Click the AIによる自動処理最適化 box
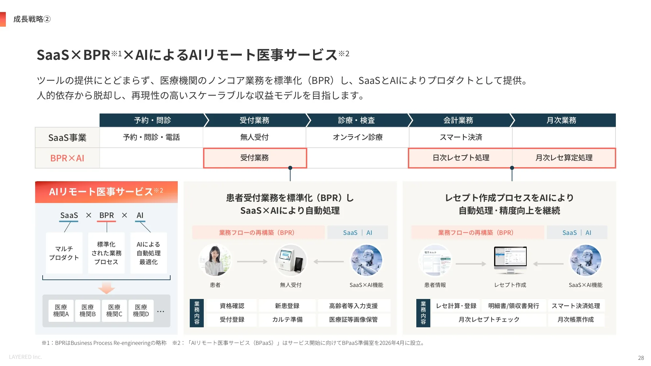 click(149, 253)
